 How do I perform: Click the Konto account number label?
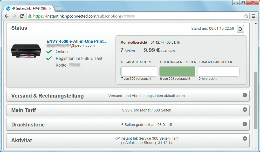pos(68,65)
